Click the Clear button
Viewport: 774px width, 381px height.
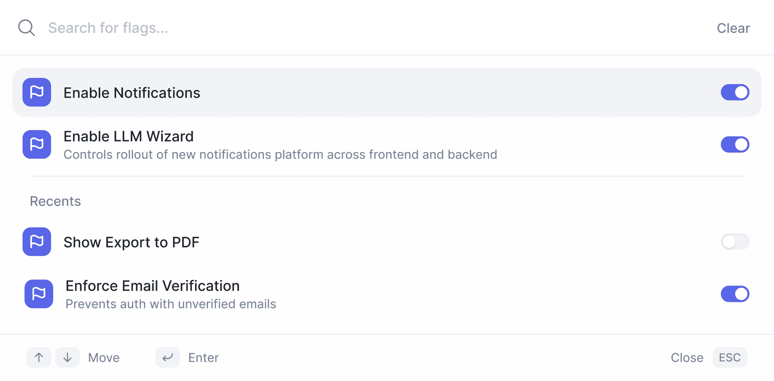pos(733,28)
